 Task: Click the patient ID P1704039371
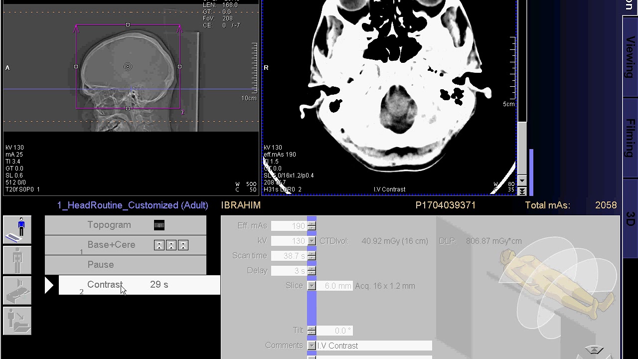pos(445,205)
